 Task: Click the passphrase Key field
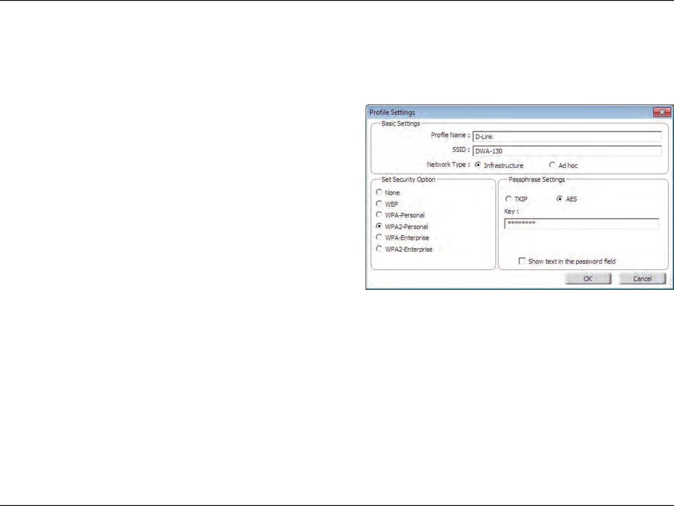tap(582, 223)
